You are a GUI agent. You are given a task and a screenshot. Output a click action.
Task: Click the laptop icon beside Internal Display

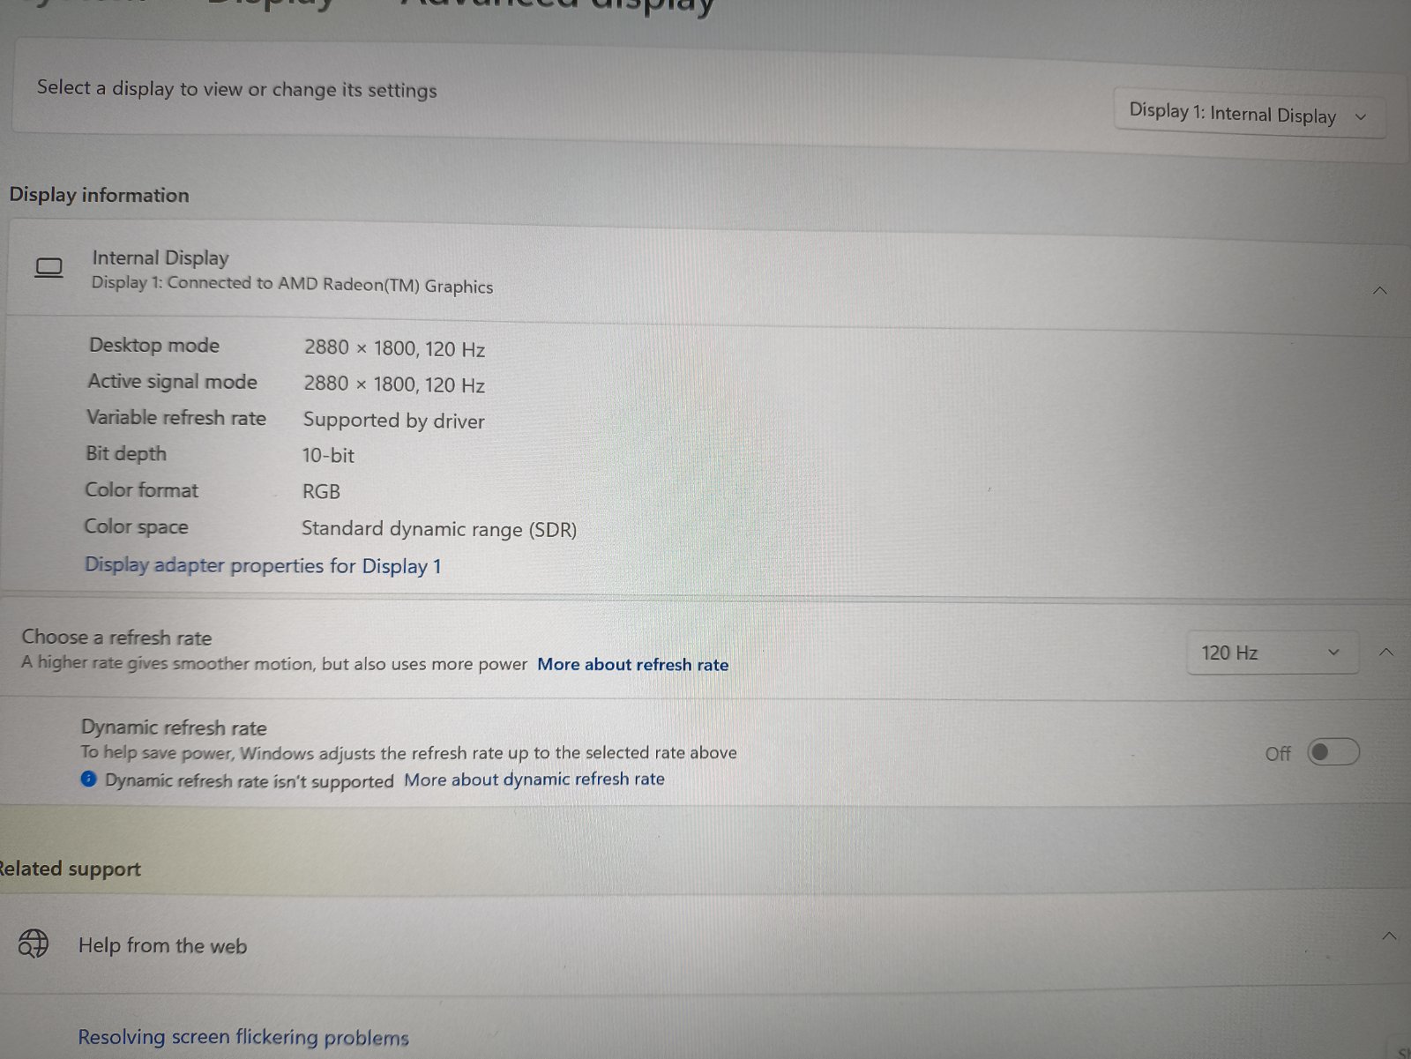coord(49,267)
